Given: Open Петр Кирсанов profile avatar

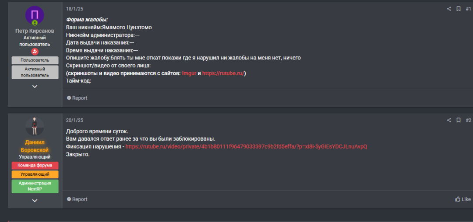Looking at the screenshot, I should (x=35, y=16).
